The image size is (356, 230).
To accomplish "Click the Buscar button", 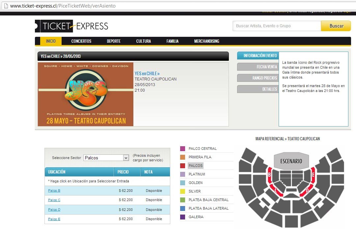I will 336,26.
